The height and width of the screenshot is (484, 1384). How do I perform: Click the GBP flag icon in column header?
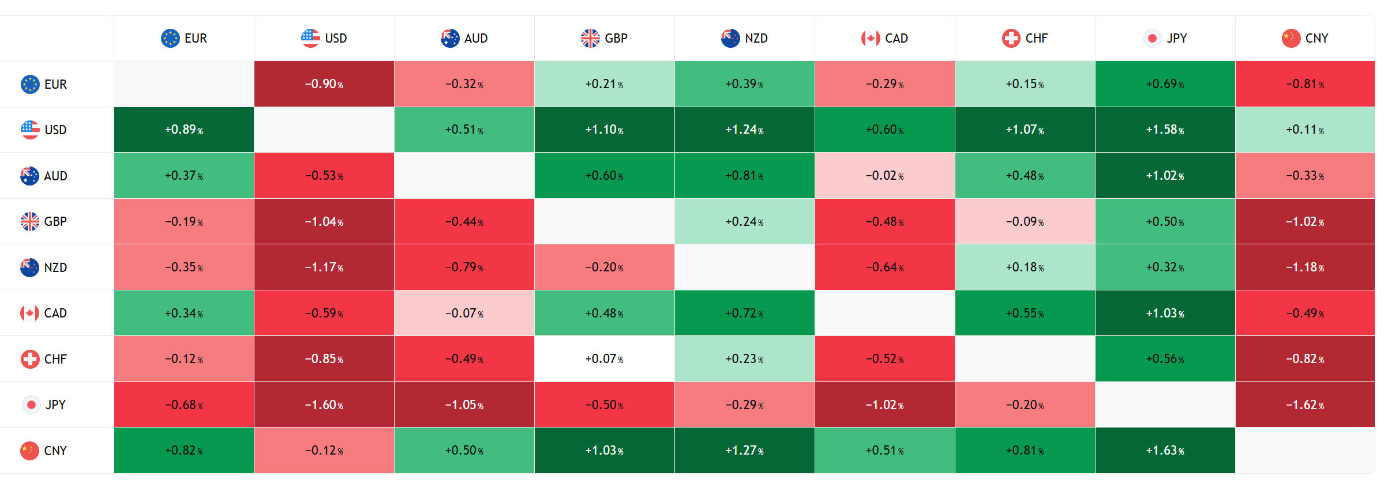click(x=590, y=38)
